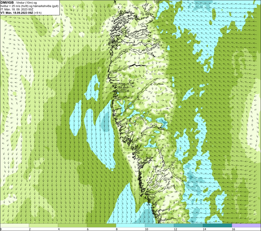Click the '(+9 h)' forecast offset text

[x=38, y=13]
